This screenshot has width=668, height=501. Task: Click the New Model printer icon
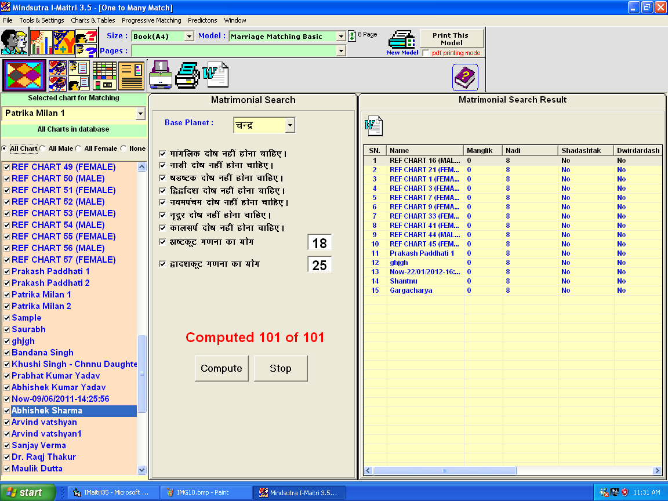pos(402,39)
